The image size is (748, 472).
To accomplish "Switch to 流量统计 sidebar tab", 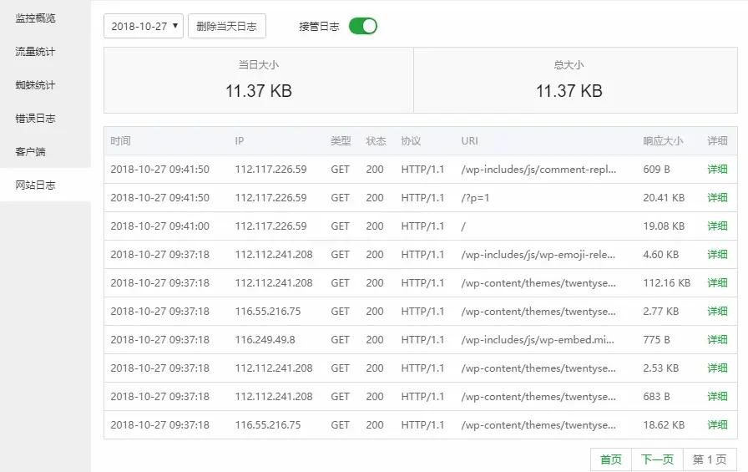I will tap(36, 51).
